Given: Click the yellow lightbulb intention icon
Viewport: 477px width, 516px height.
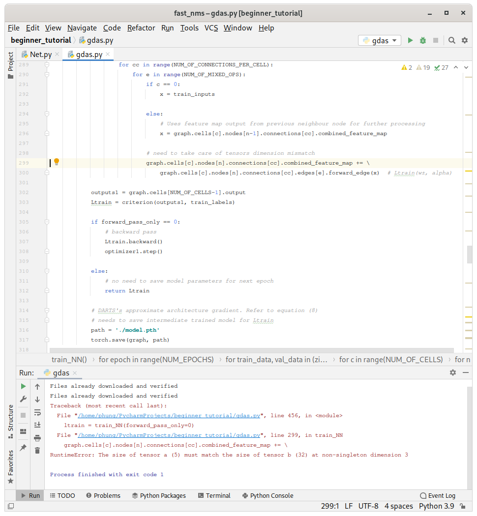Looking at the screenshot, I should coord(57,162).
